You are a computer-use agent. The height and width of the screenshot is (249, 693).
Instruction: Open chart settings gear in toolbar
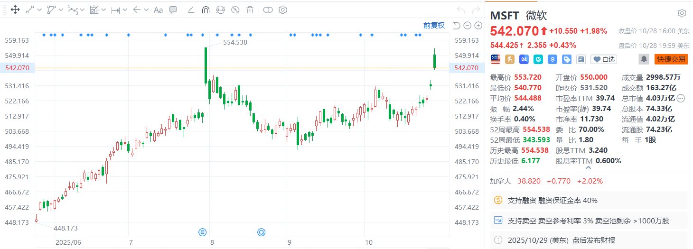tap(283, 9)
